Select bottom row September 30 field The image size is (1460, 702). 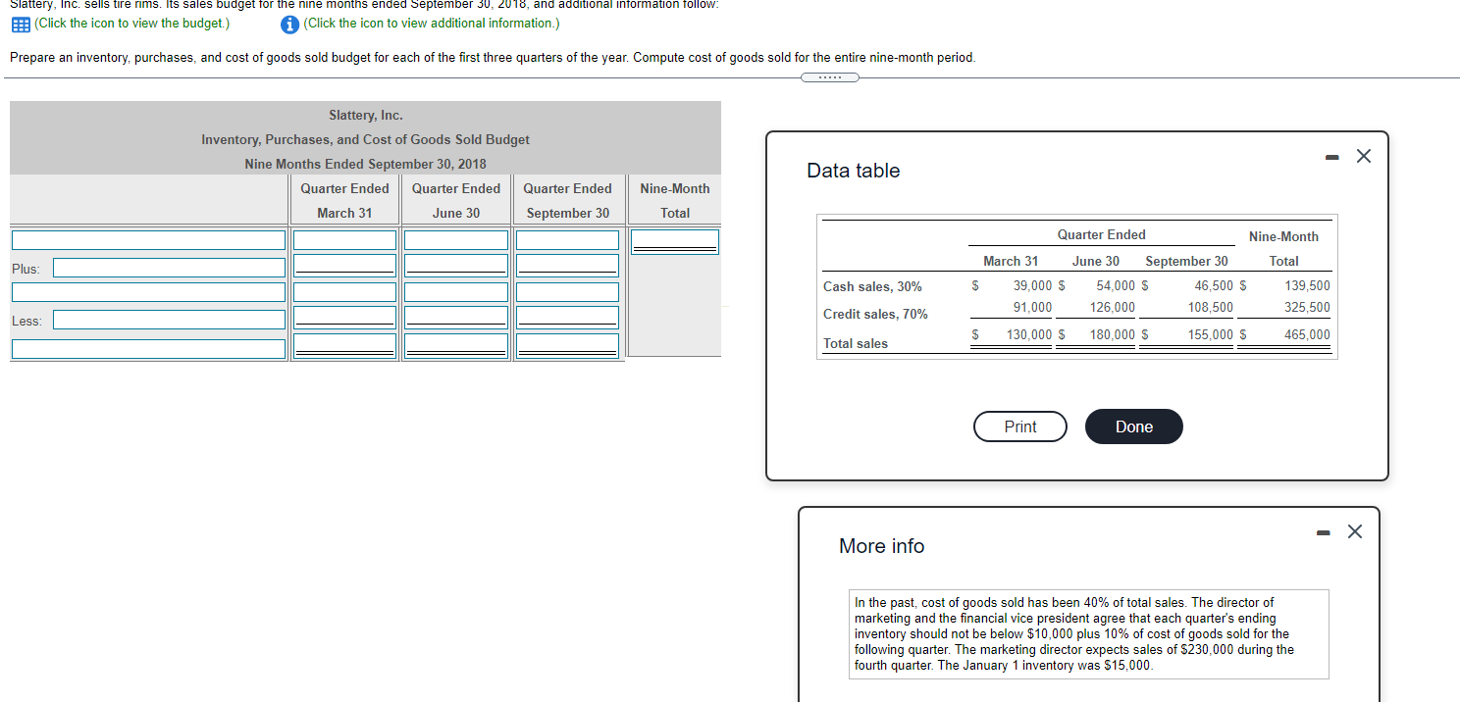(567, 345)
